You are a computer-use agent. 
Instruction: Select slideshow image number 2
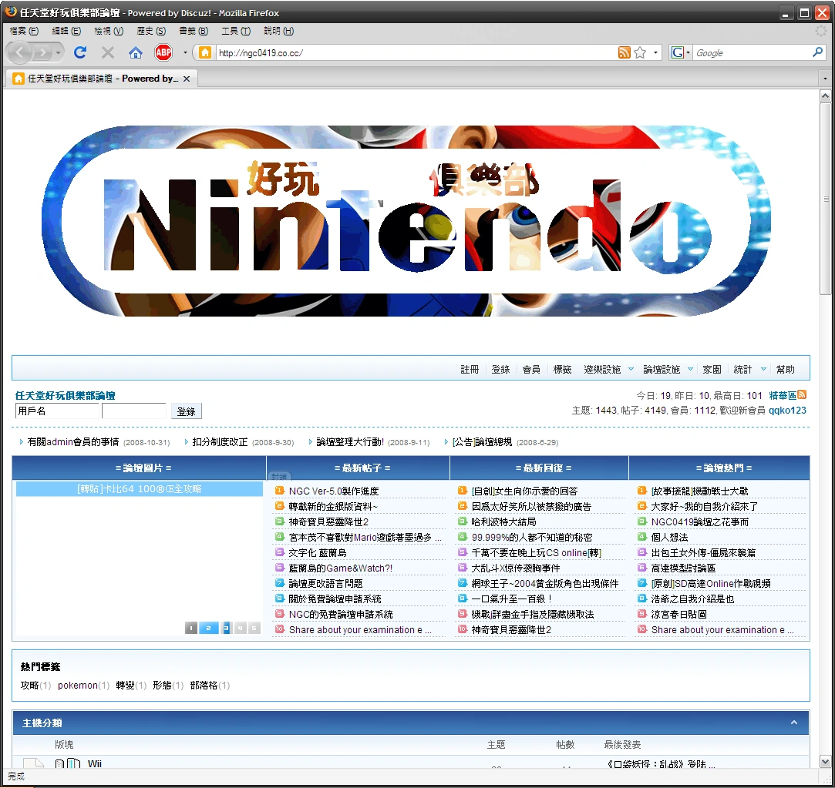tap(208, 628)
